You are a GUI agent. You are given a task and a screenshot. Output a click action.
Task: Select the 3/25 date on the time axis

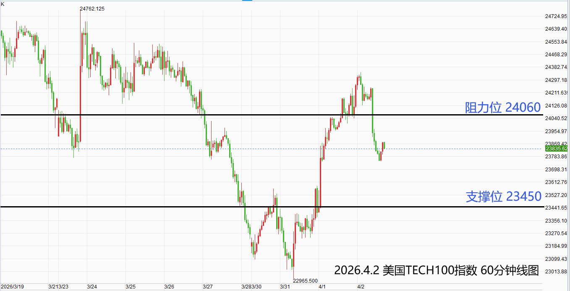click(x=131, y=287)
